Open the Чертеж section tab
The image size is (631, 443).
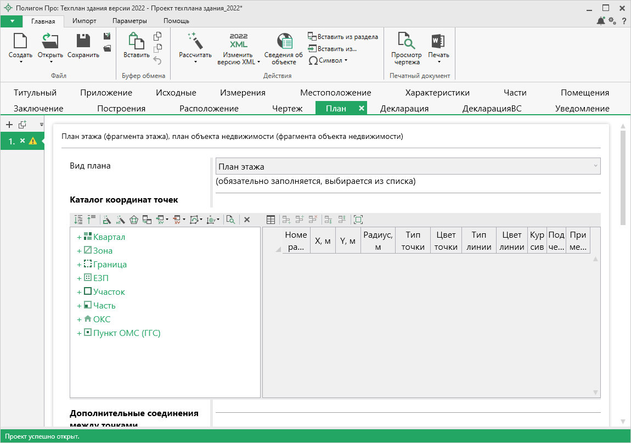pos(287,108)
